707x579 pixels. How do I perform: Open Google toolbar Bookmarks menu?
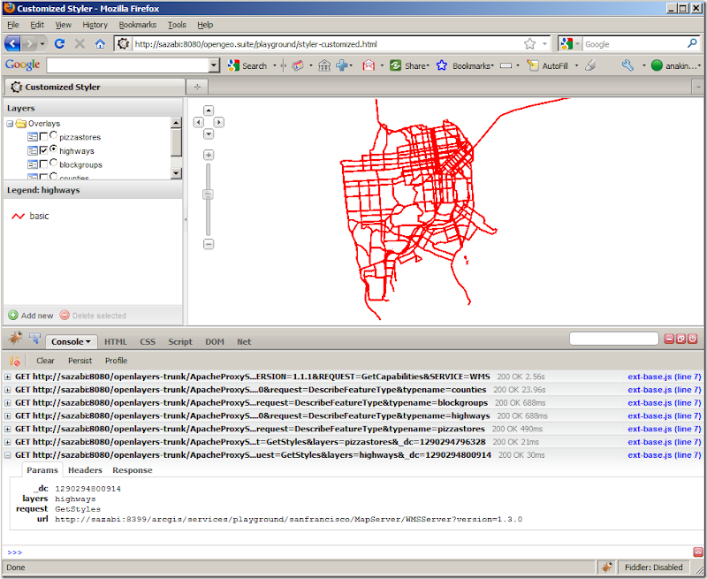[465, 65]
